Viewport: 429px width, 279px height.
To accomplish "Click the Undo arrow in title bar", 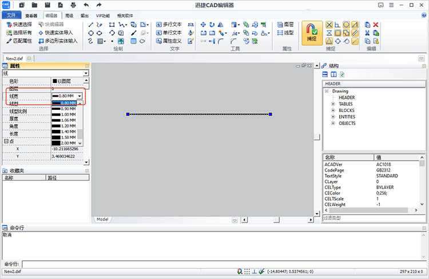I will point(86,5).
